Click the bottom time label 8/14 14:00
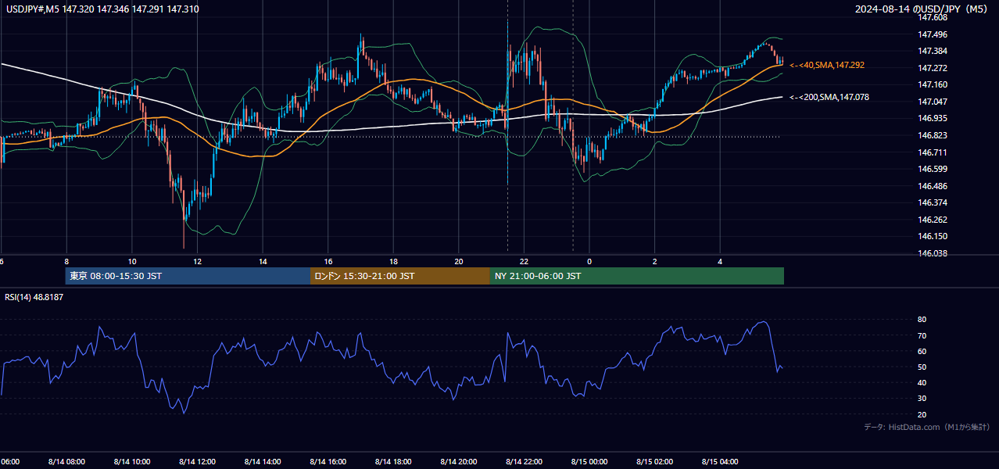This screenshot has height=469, width=999. pyautogui.click(x=263, y=462)
